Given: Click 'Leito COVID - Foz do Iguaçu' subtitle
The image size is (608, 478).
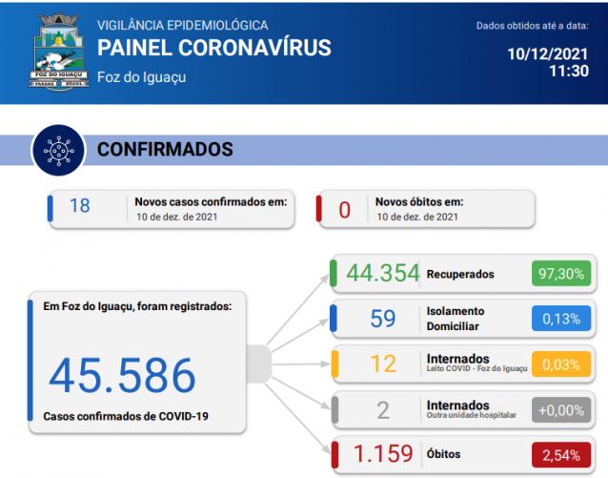Looking at the screenshot, I should [476, 368].
